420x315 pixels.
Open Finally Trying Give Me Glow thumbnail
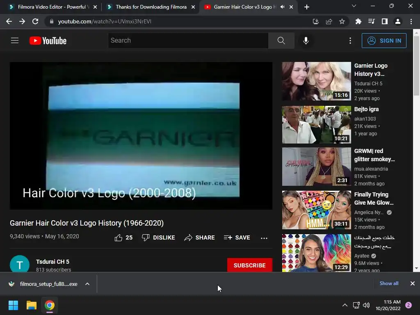pyautogui.click(x=316, y=210)
